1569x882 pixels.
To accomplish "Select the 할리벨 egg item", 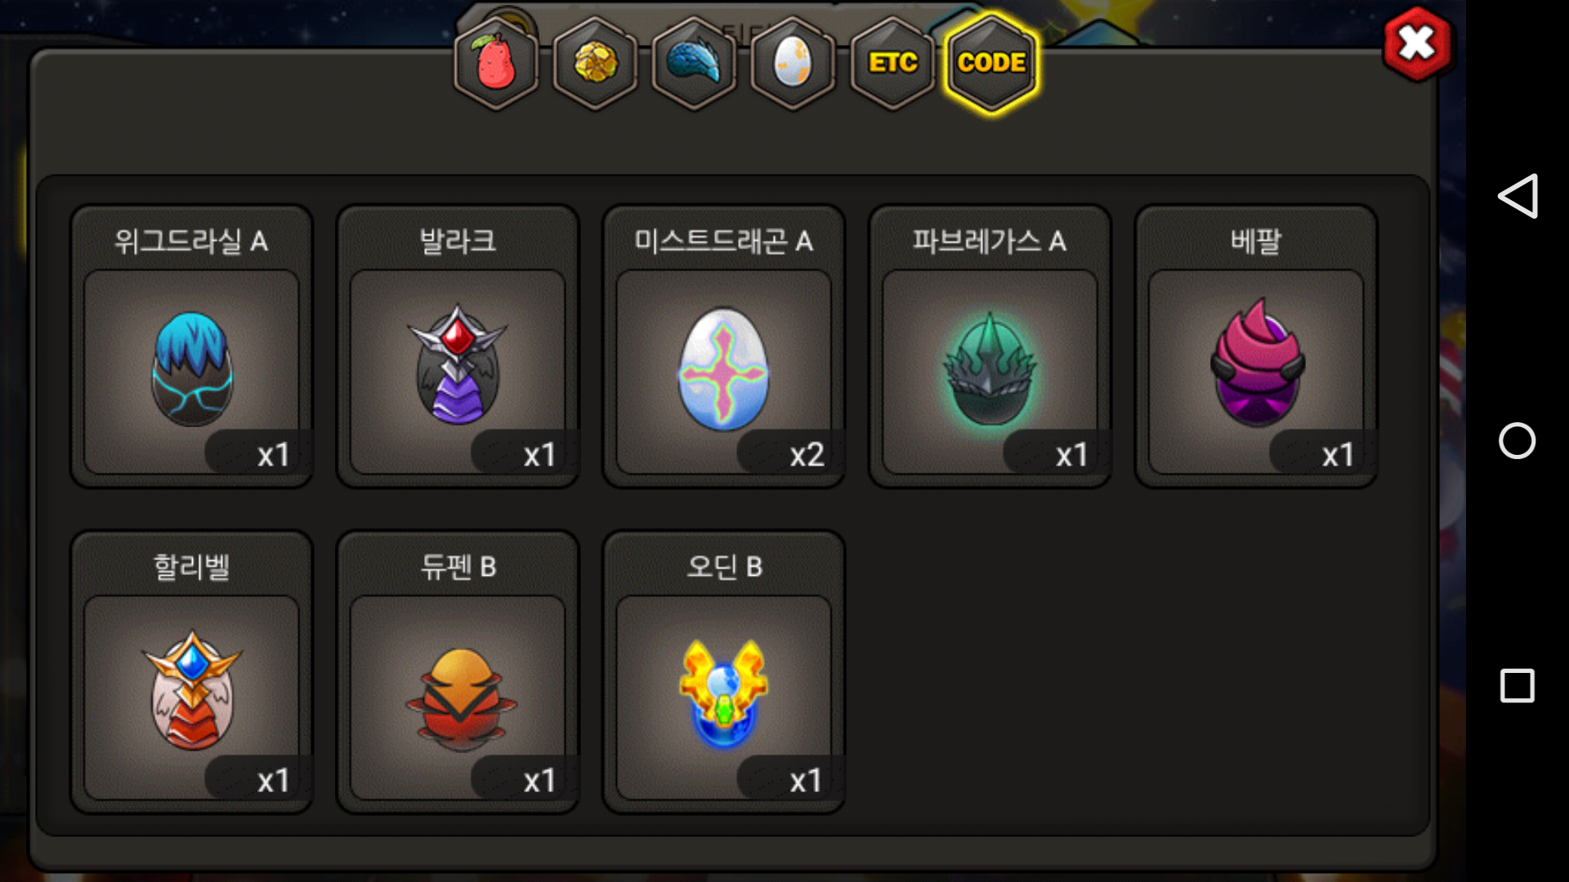I will (192, 672).
